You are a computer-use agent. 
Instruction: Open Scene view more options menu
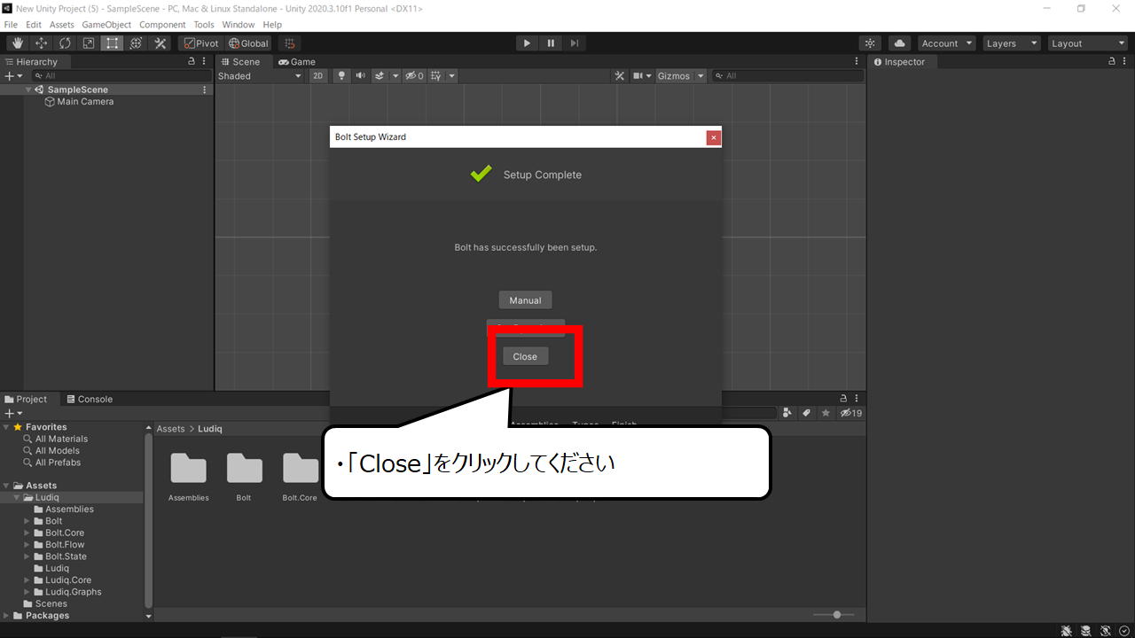point(857,62)
